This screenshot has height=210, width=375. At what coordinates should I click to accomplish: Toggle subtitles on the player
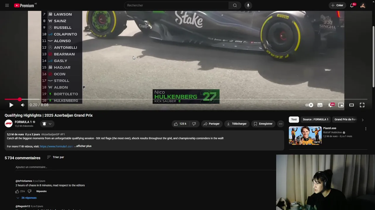click(x=320, y=105)
